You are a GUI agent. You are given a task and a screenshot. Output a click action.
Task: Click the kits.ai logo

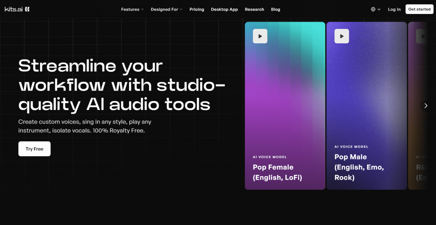[x=17, y=9]
